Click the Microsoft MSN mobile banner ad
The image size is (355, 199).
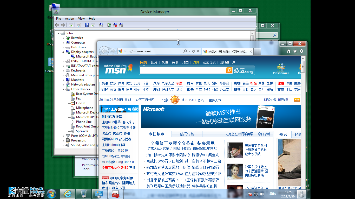[221, 117]
